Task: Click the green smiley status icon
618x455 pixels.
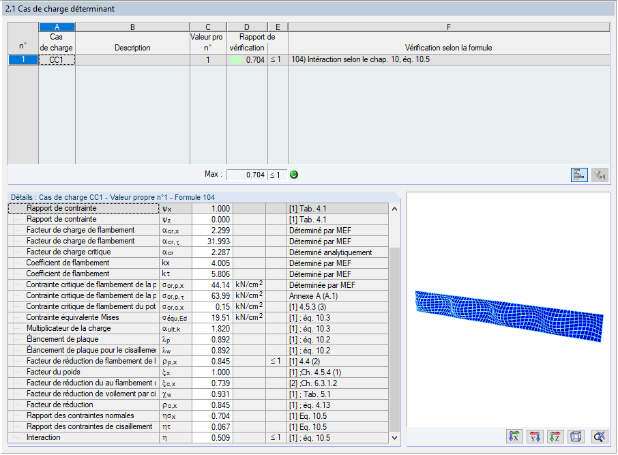Action: pyautogui.click(x=293, y=175)
